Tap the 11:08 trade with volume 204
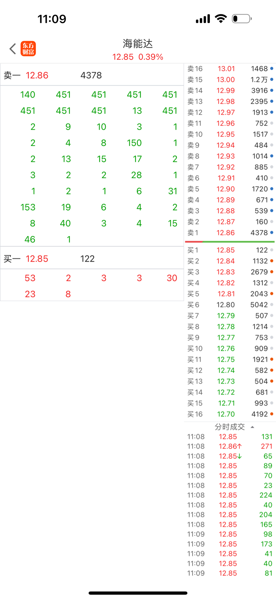Image resolution: width=276 pixels, height=600 pixels. (x=230, y=515)
